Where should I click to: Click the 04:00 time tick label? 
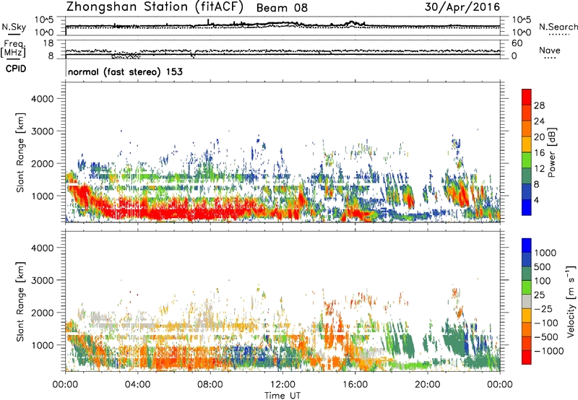pos(137,385)
